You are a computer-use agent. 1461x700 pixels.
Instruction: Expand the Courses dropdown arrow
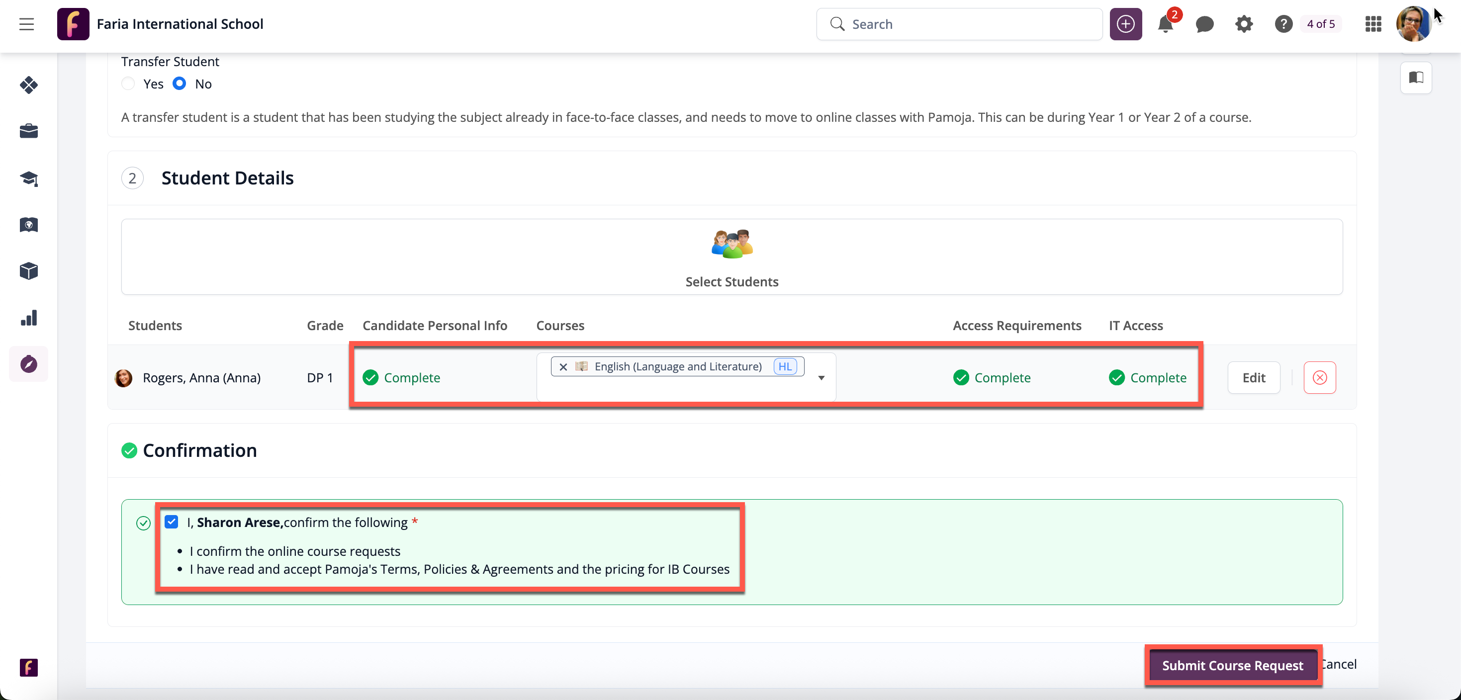821,377
